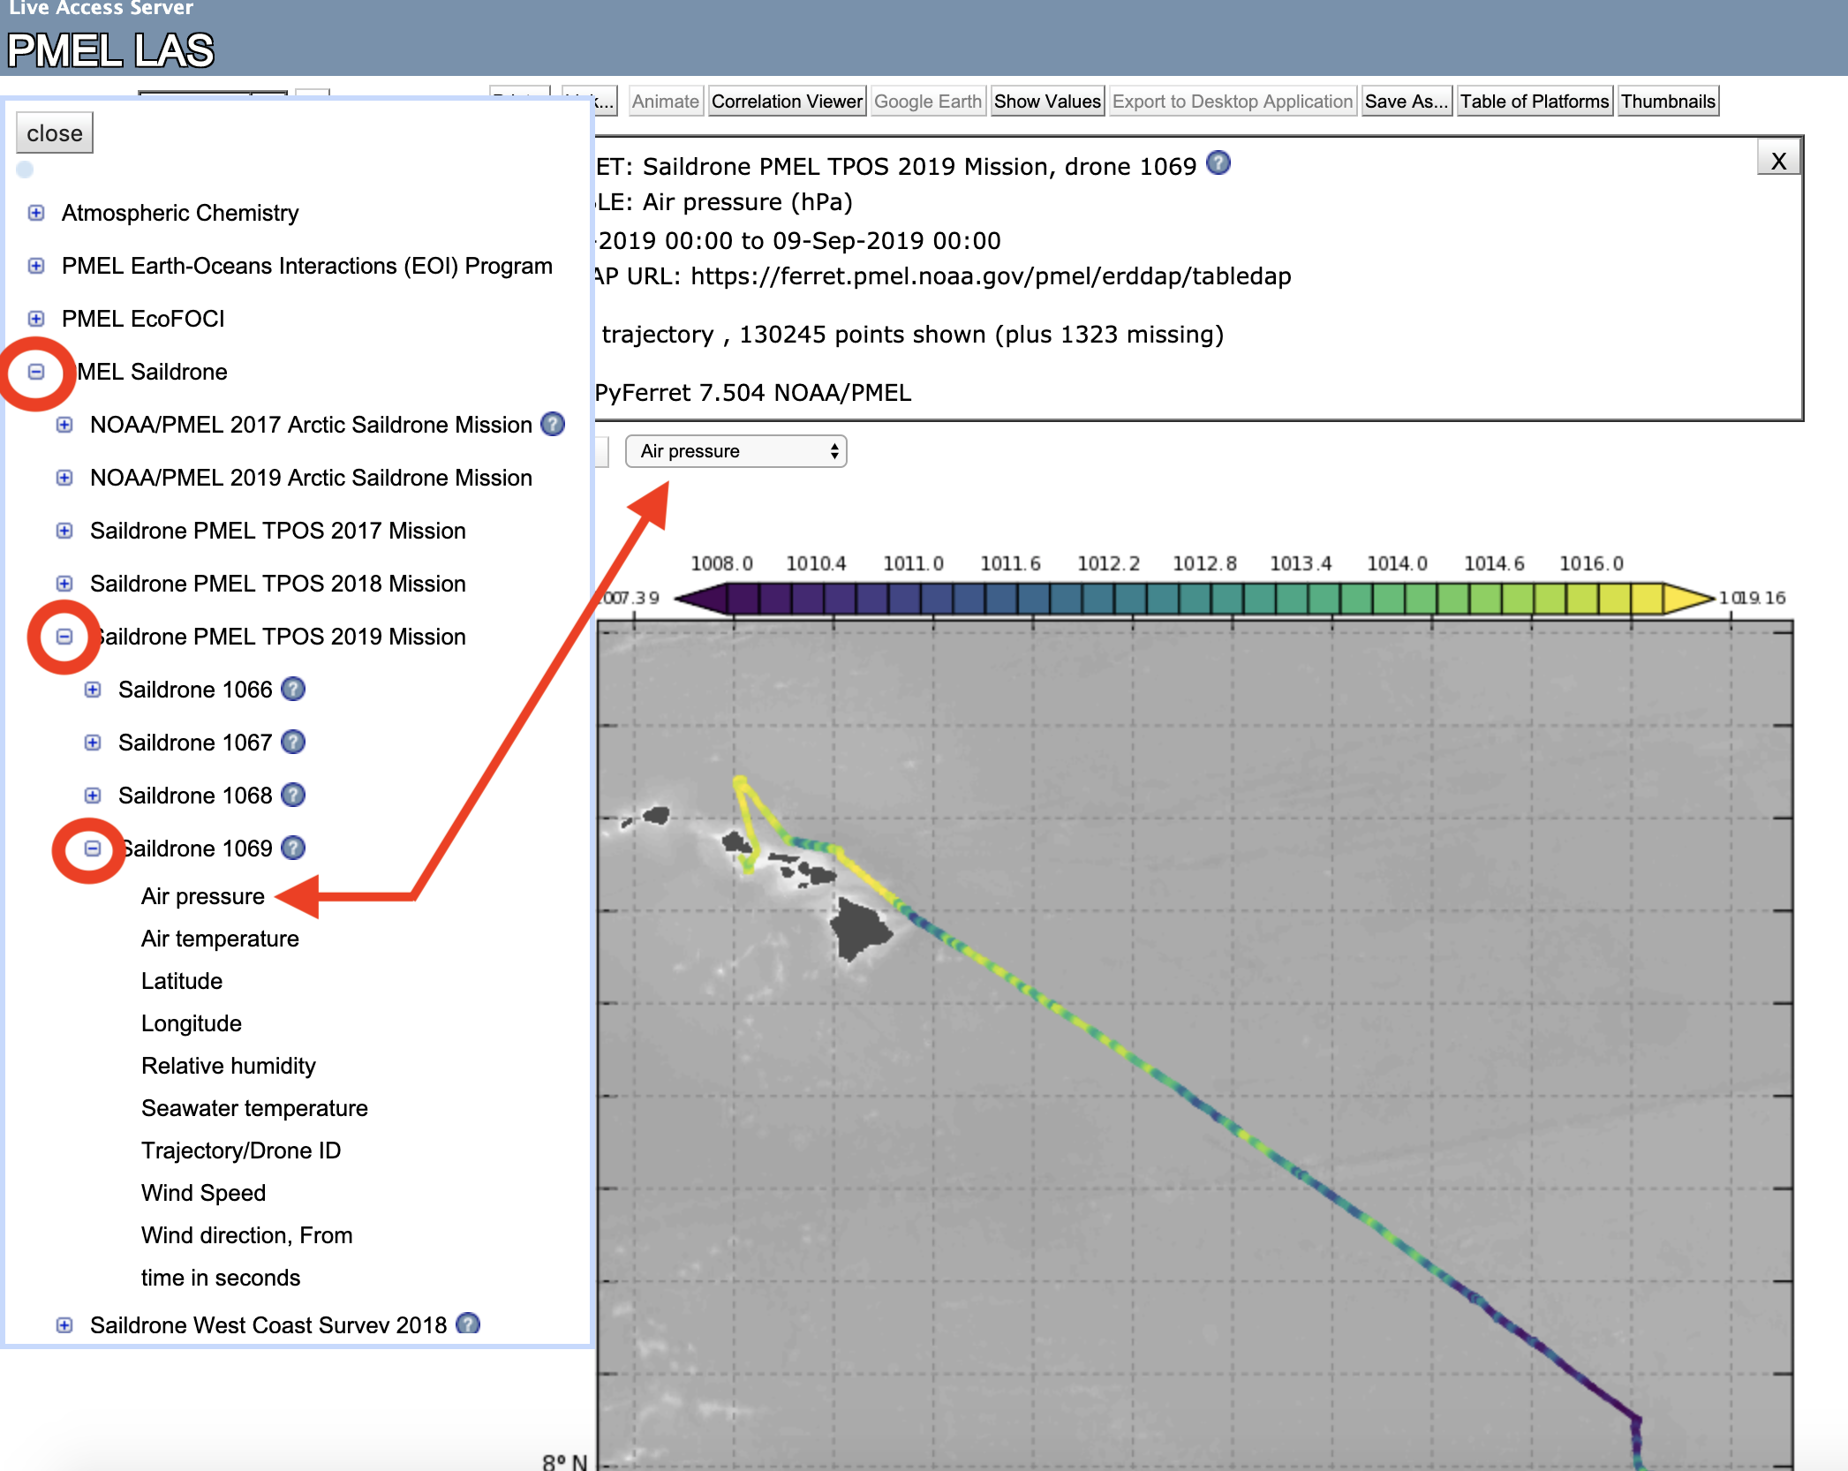The width and height of the screenshot is (1848, 1471).
Task: Open the Thumbnails view
Action: [x=1668, y=102]
